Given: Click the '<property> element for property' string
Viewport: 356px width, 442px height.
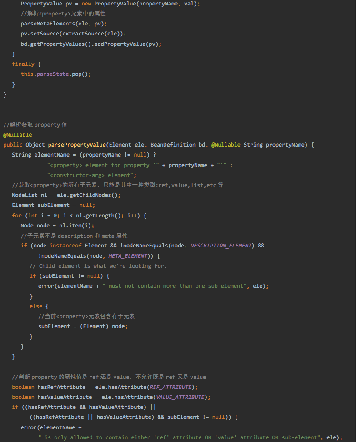Looking at the screenshot, I should 103,165.
